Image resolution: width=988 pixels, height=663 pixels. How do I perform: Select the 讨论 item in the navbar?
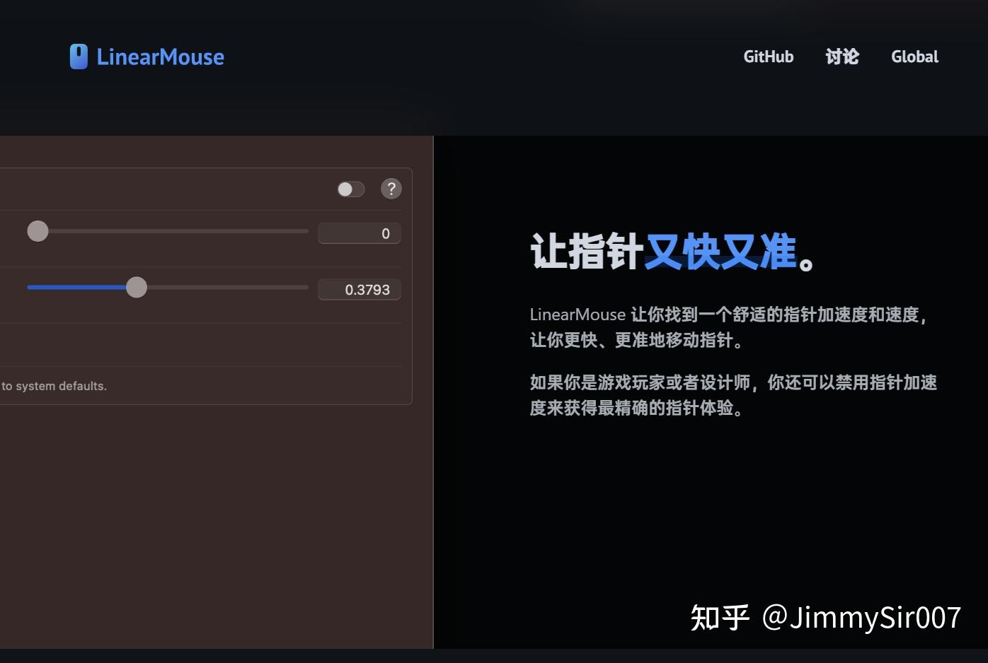pyautogui.click(x=841, y=57)
